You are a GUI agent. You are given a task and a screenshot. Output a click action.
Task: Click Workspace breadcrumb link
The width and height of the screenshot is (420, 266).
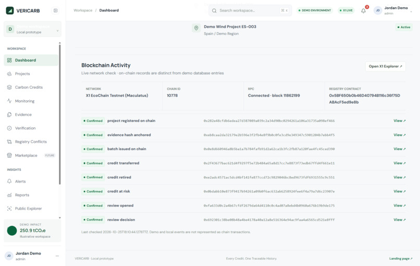pyautogui.click(x=83, y=10)
